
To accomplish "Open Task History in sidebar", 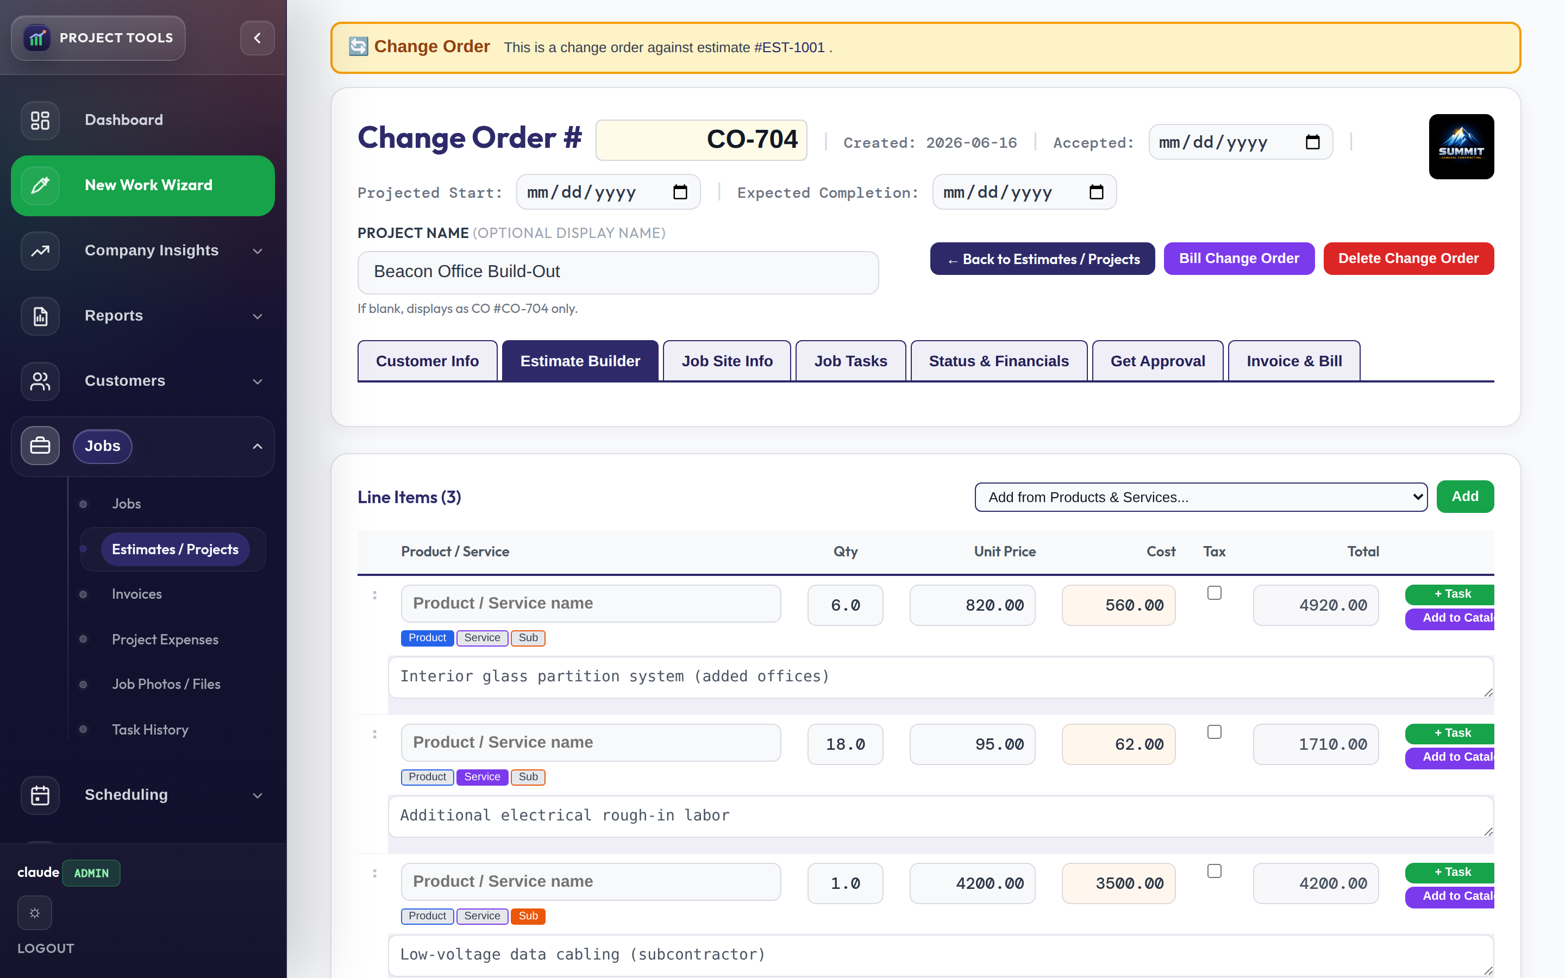I will [150, 730].
